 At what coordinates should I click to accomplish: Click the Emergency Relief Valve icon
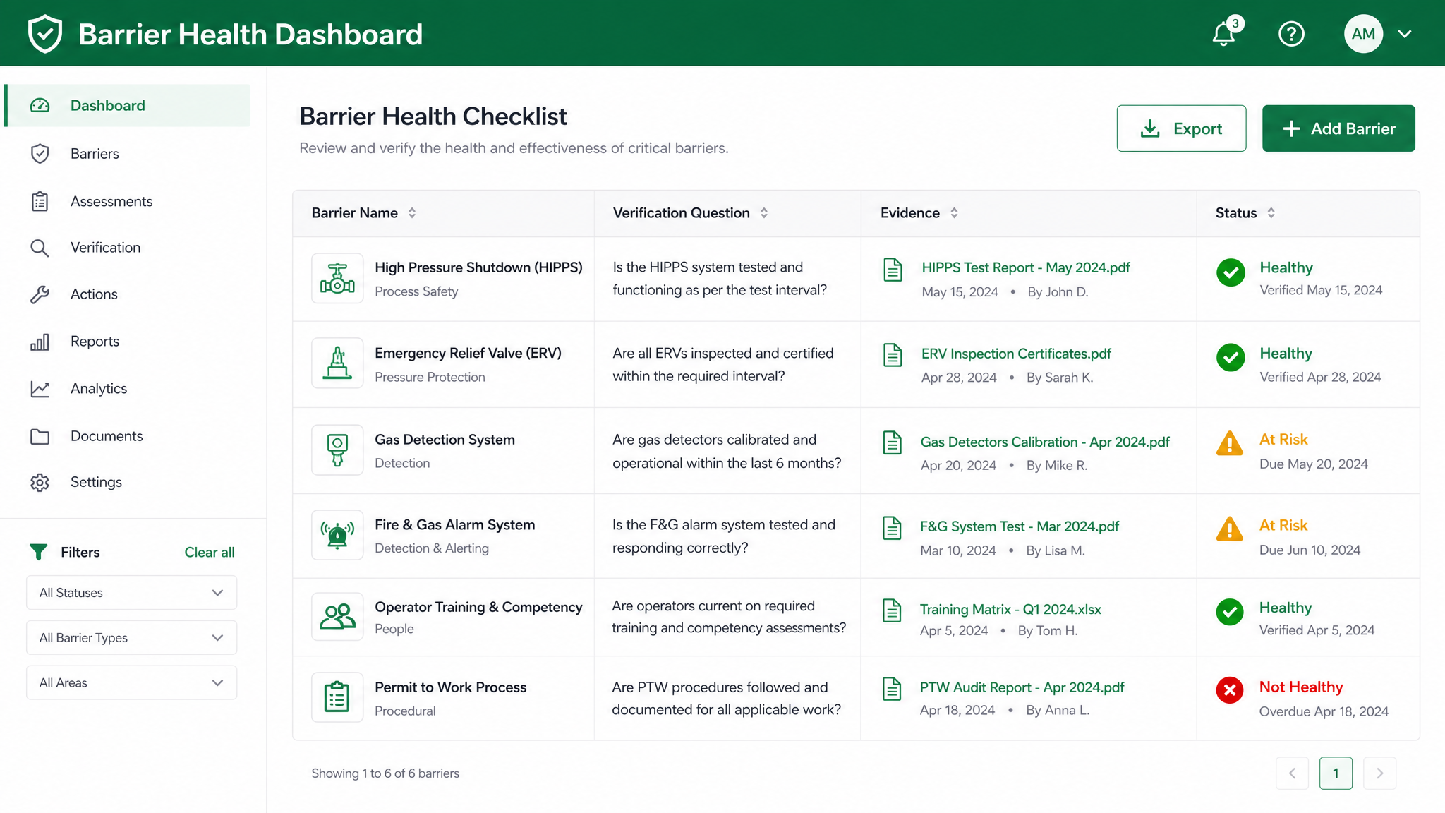(337, 363)
